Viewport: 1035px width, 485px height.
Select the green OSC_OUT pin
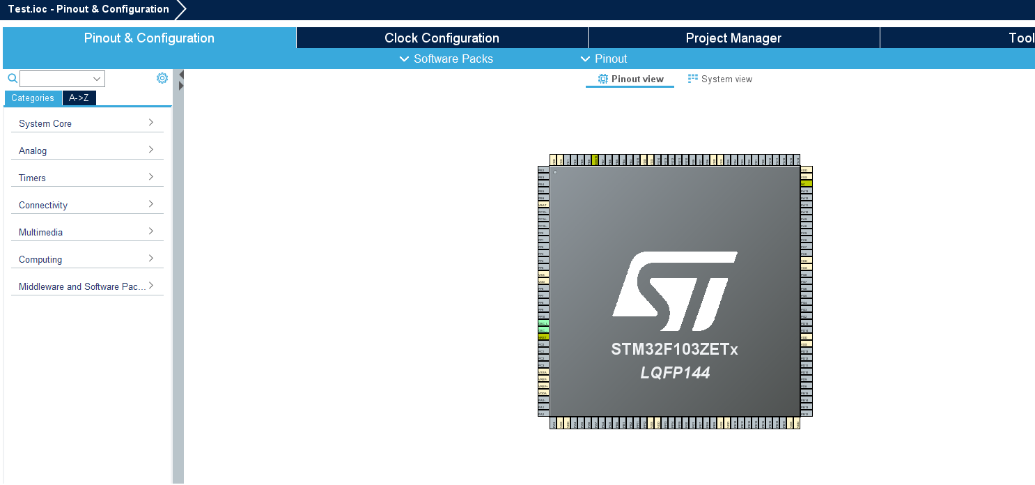pos(543,330)
